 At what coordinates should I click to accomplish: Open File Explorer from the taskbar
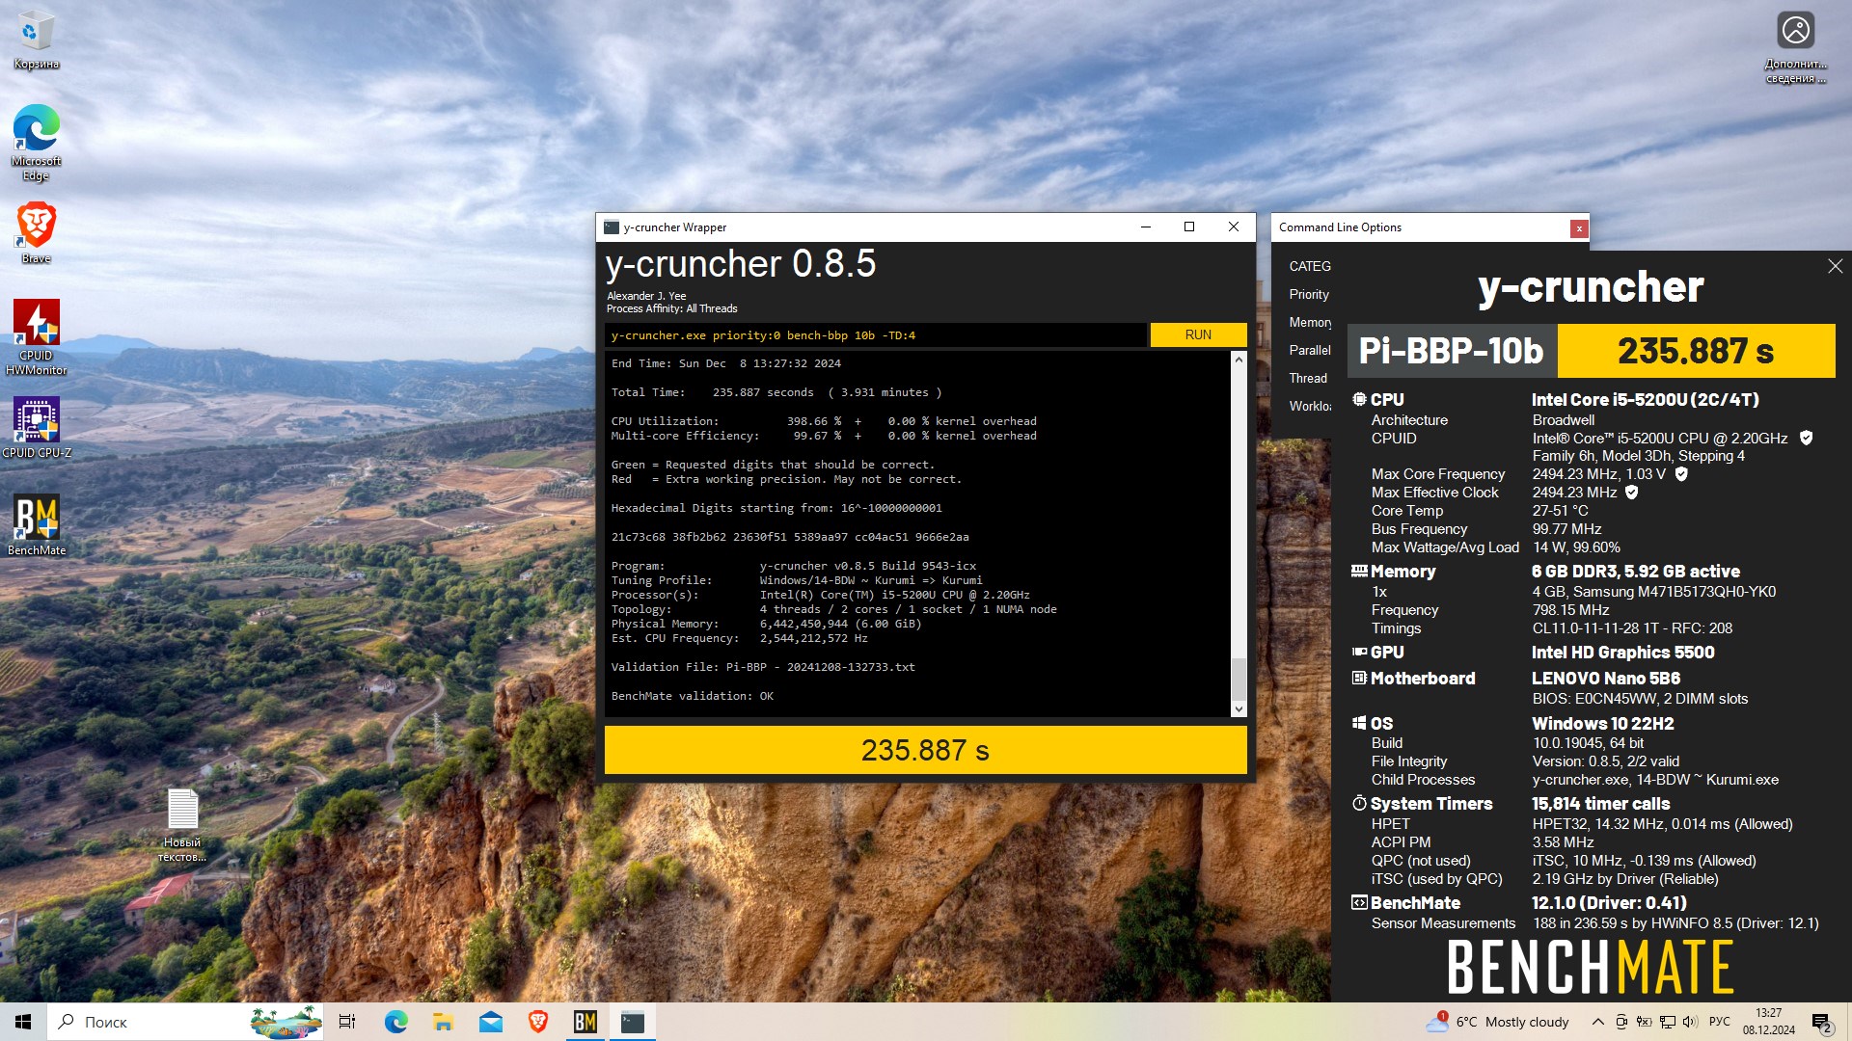pos(443,1022)
